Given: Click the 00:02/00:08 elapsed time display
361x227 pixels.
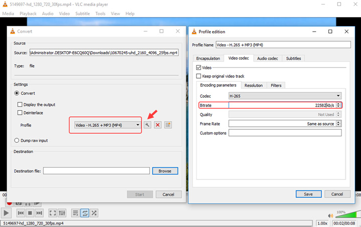Looking at the screenshot, I should [x=344, y=223].
